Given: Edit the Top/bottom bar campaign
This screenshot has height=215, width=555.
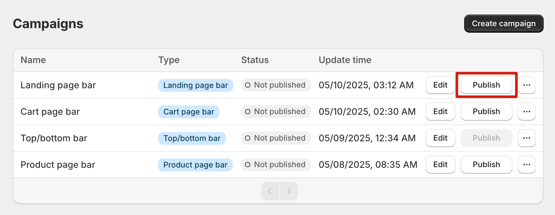Looking at the screenshot, I should coord(440,138).
